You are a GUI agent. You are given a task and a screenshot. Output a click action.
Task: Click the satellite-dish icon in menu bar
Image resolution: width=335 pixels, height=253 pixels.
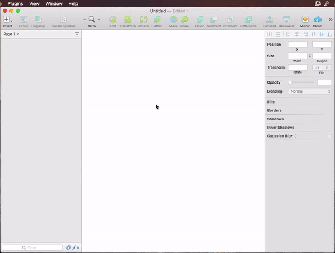point(327,4)
